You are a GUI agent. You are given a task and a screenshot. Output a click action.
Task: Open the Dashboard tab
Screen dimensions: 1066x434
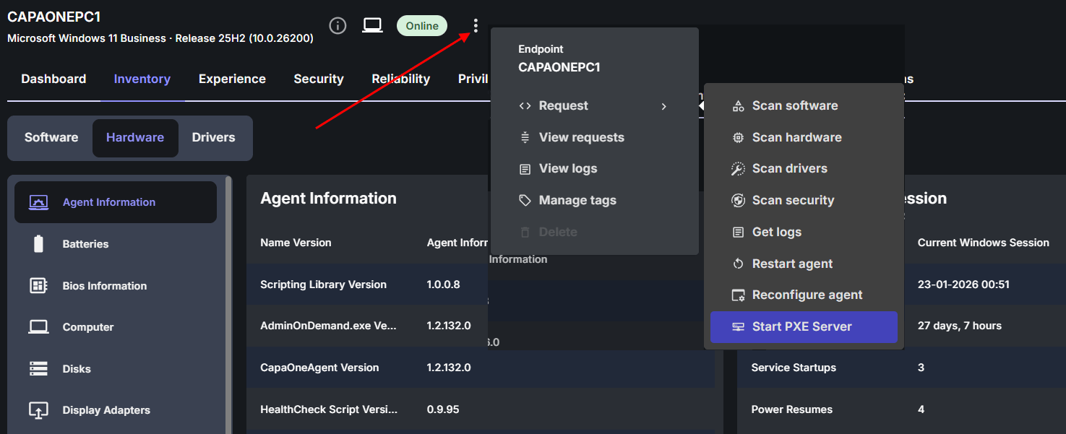pos(53,79)
